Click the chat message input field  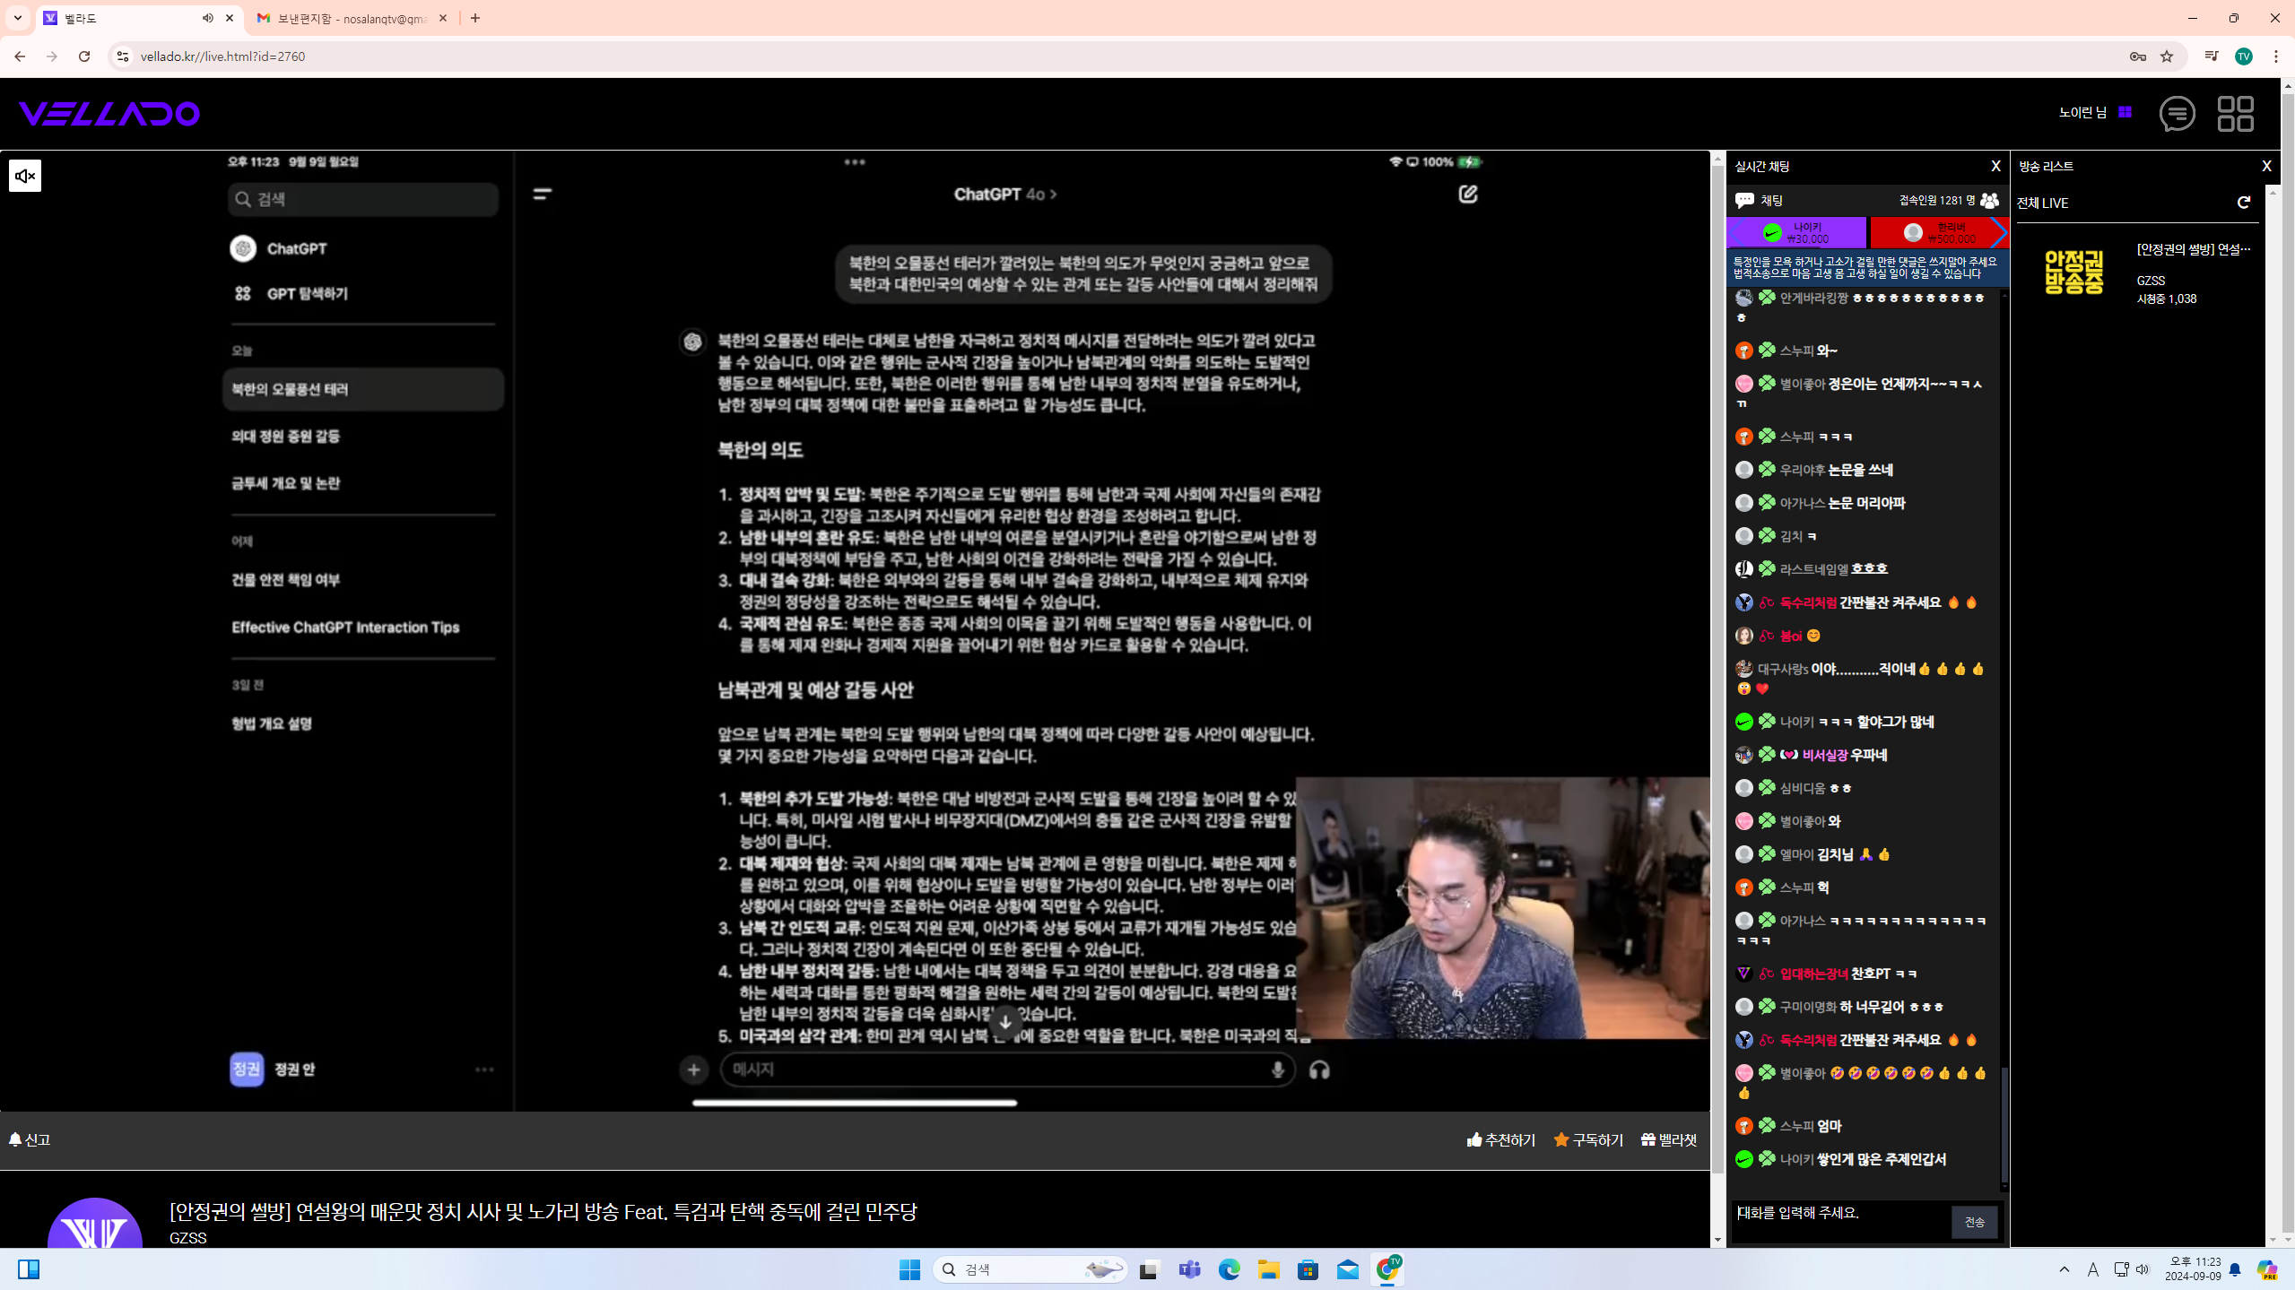(1840, 1220)
